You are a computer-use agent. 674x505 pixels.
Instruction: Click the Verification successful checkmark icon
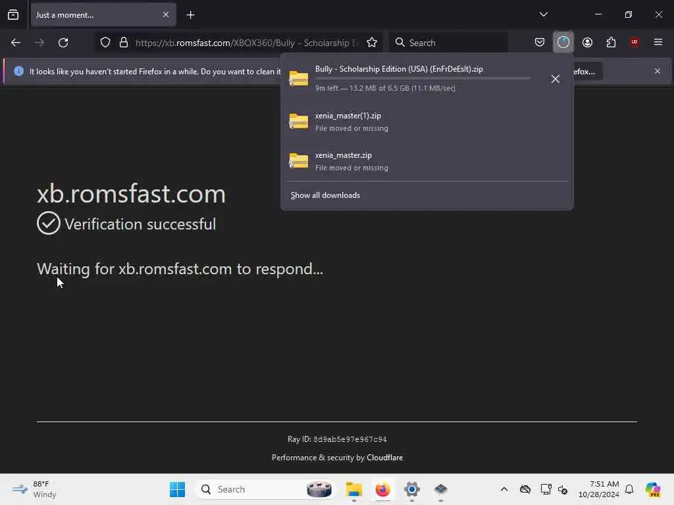49,223
